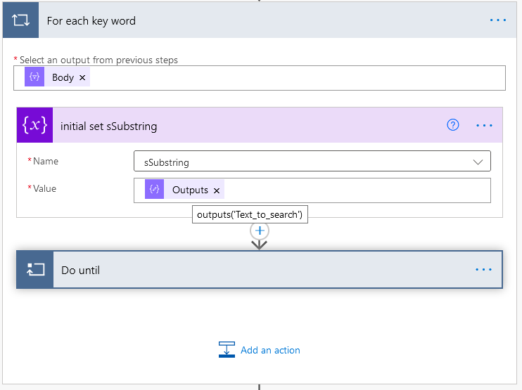Click the For each loop icon
This screenshot has width=522, height=390.
coord(20,20)
